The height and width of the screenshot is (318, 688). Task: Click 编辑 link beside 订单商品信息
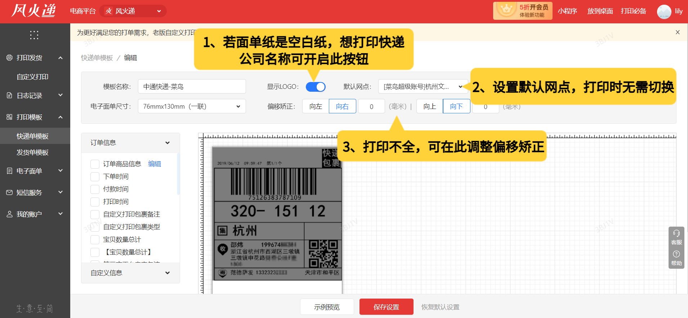click(155, 164)
